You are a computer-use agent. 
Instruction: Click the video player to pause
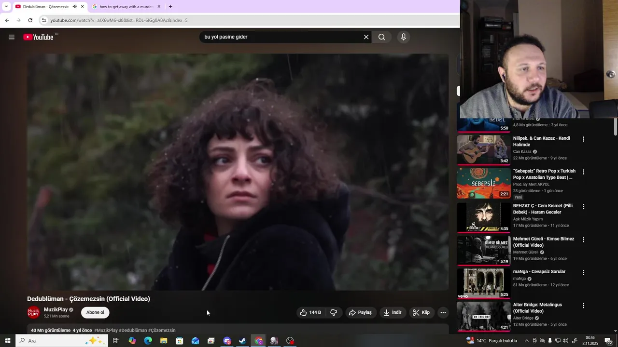[x=238, y=172]
